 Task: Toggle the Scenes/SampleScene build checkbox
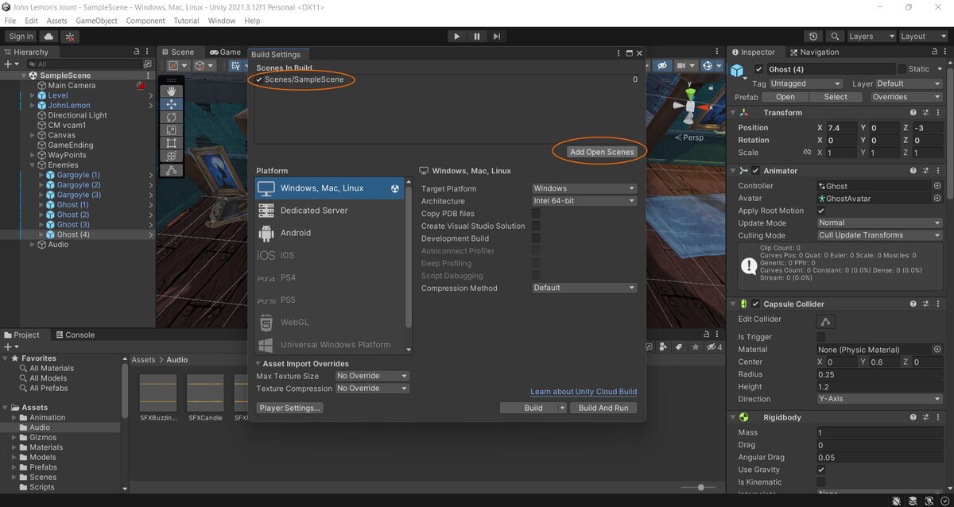click(259, 79)
